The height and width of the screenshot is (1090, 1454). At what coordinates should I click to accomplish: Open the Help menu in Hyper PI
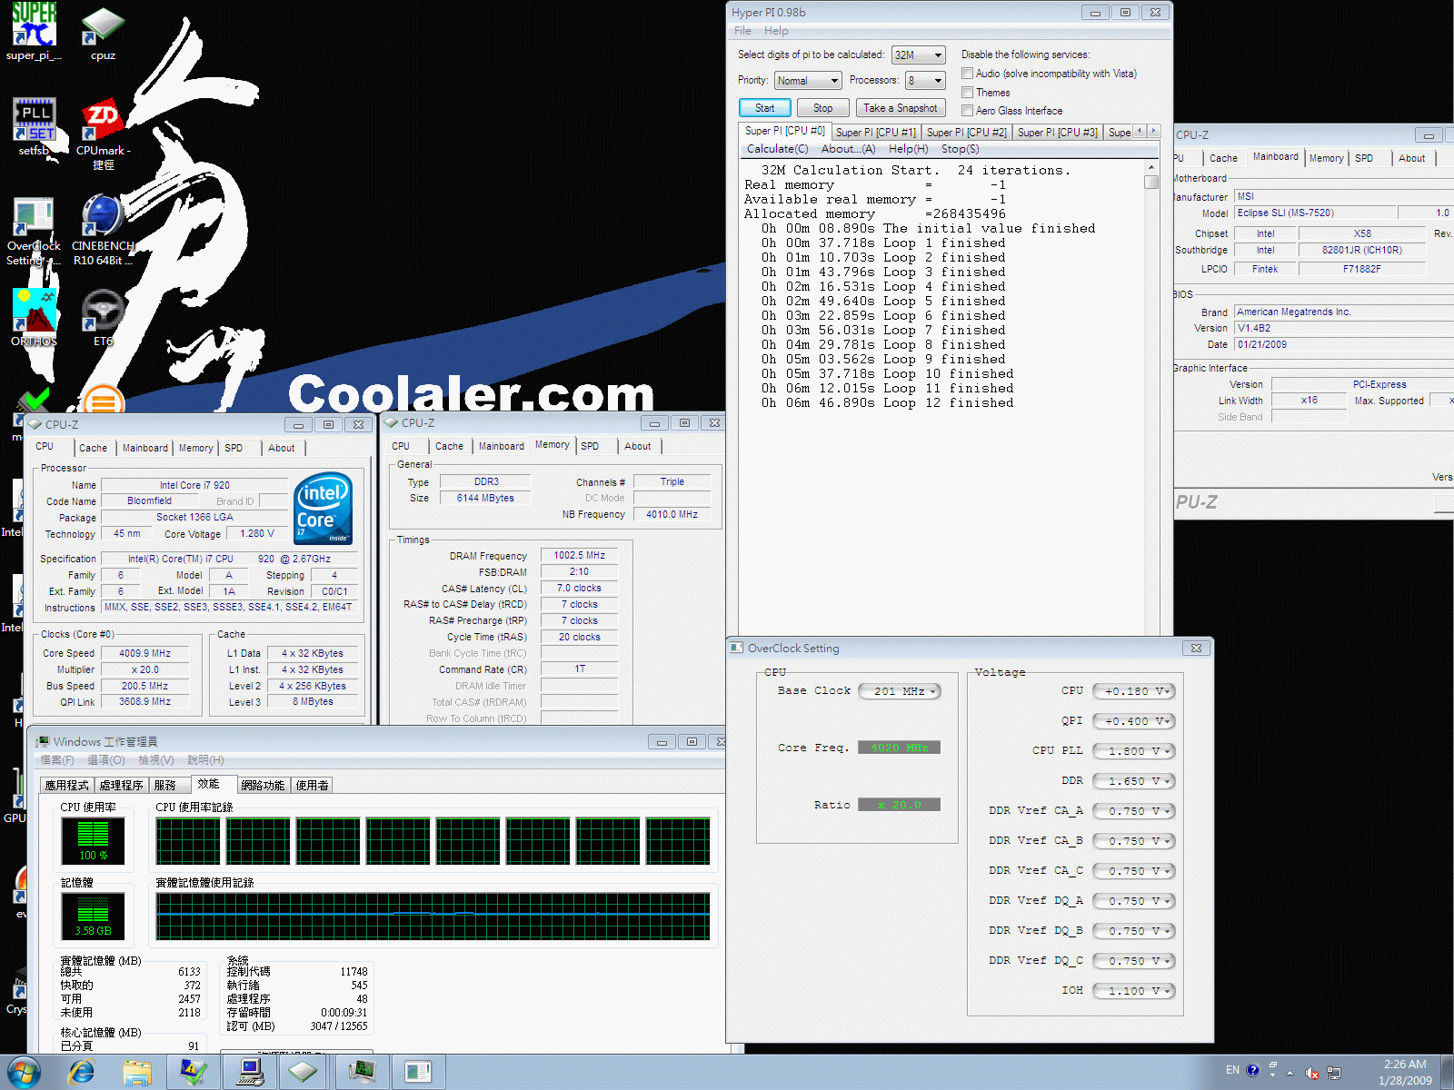[x=776, y=31]
